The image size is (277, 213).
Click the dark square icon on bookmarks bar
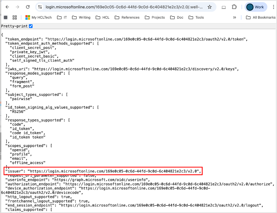point(5,17)
